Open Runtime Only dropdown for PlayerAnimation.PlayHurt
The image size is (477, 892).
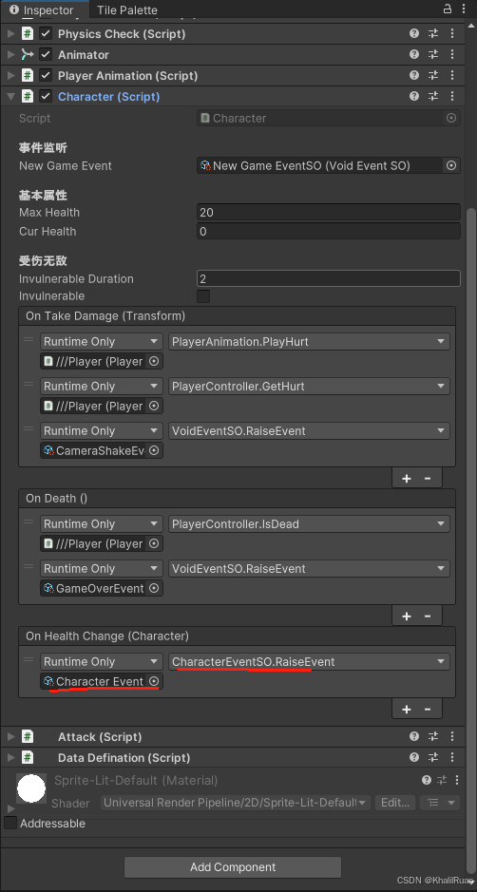[x=102, y=341]
